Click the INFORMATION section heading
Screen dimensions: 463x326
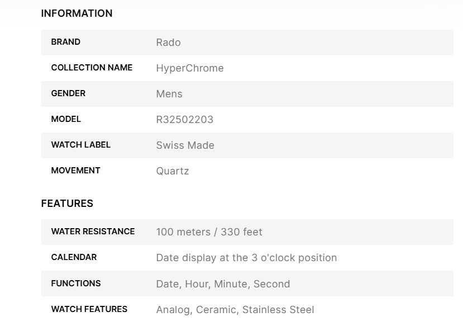(x=77, y=13)
